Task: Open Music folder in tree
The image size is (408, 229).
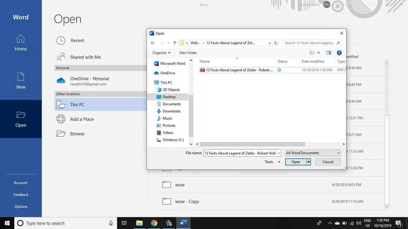Action: point(165,118)
